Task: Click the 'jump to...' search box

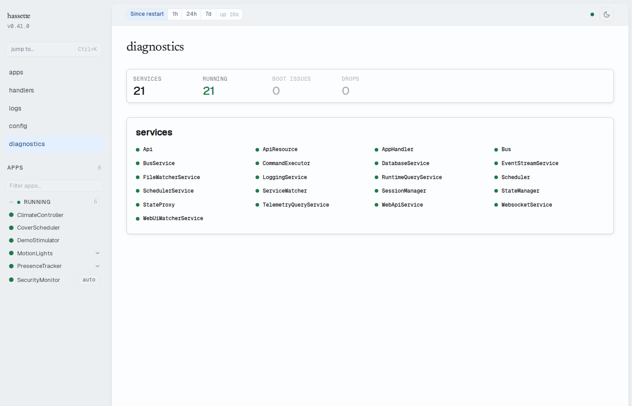Action: pyautogui.click(x=54, y=49)
